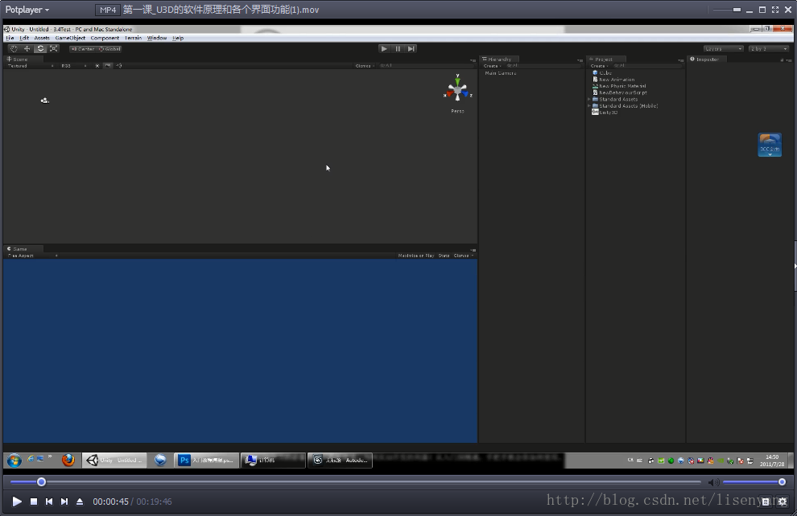Toggle Global handle orientation button

point(109,49)
